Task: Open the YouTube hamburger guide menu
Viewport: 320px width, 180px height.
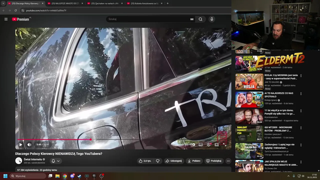Action: point(6,19)
